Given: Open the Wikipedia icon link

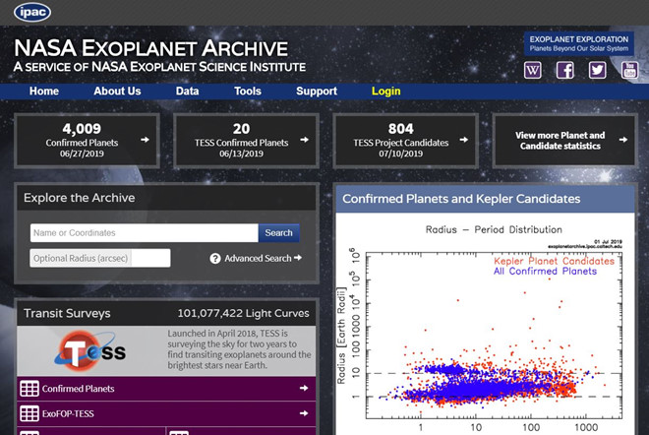Looking at the screenshot, I should pyautogui.click(x=534, y=70).
